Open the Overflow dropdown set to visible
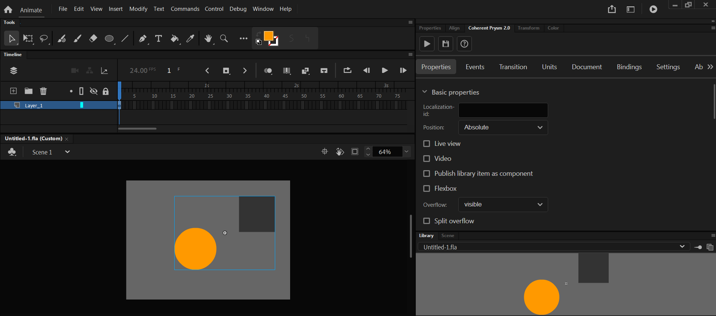Viewport: 716px width, 316px height. [x=503, y=205]
